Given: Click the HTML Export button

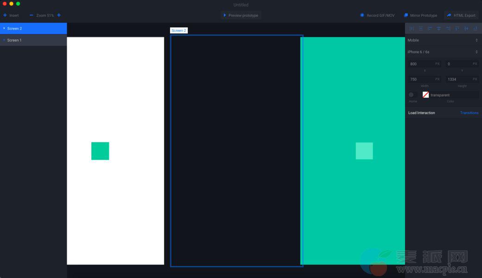Looking at the screenshot, I should [461, 15].
